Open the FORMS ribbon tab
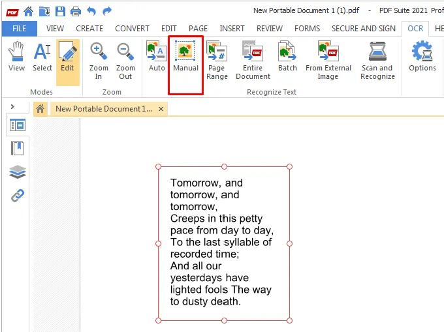 pyautogui.click(x=308, y=29)
